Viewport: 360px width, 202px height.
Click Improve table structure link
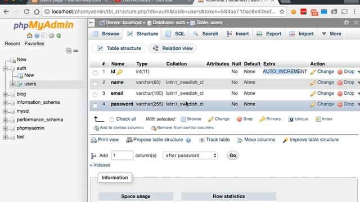coord(310,140)
